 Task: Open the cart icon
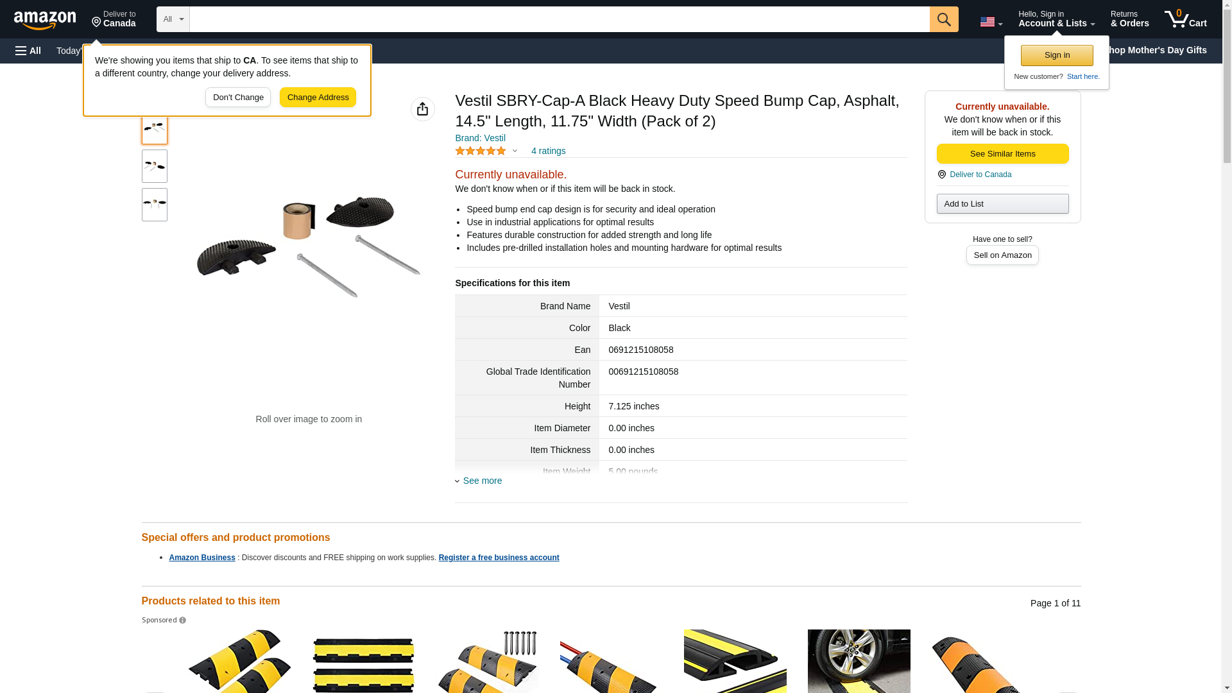(1186, 19)
